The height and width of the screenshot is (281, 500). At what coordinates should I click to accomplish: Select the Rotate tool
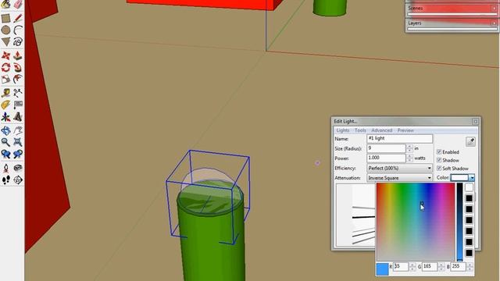[5, 67]
